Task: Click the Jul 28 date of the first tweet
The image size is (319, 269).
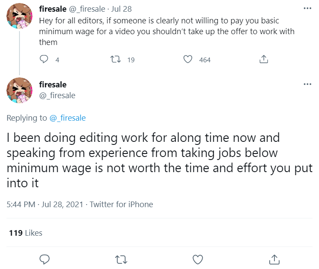Action: click(x=122, y=9)
